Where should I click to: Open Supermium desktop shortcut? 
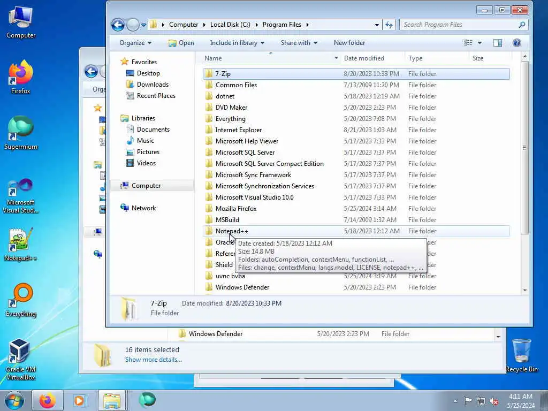tap(21, 133)
